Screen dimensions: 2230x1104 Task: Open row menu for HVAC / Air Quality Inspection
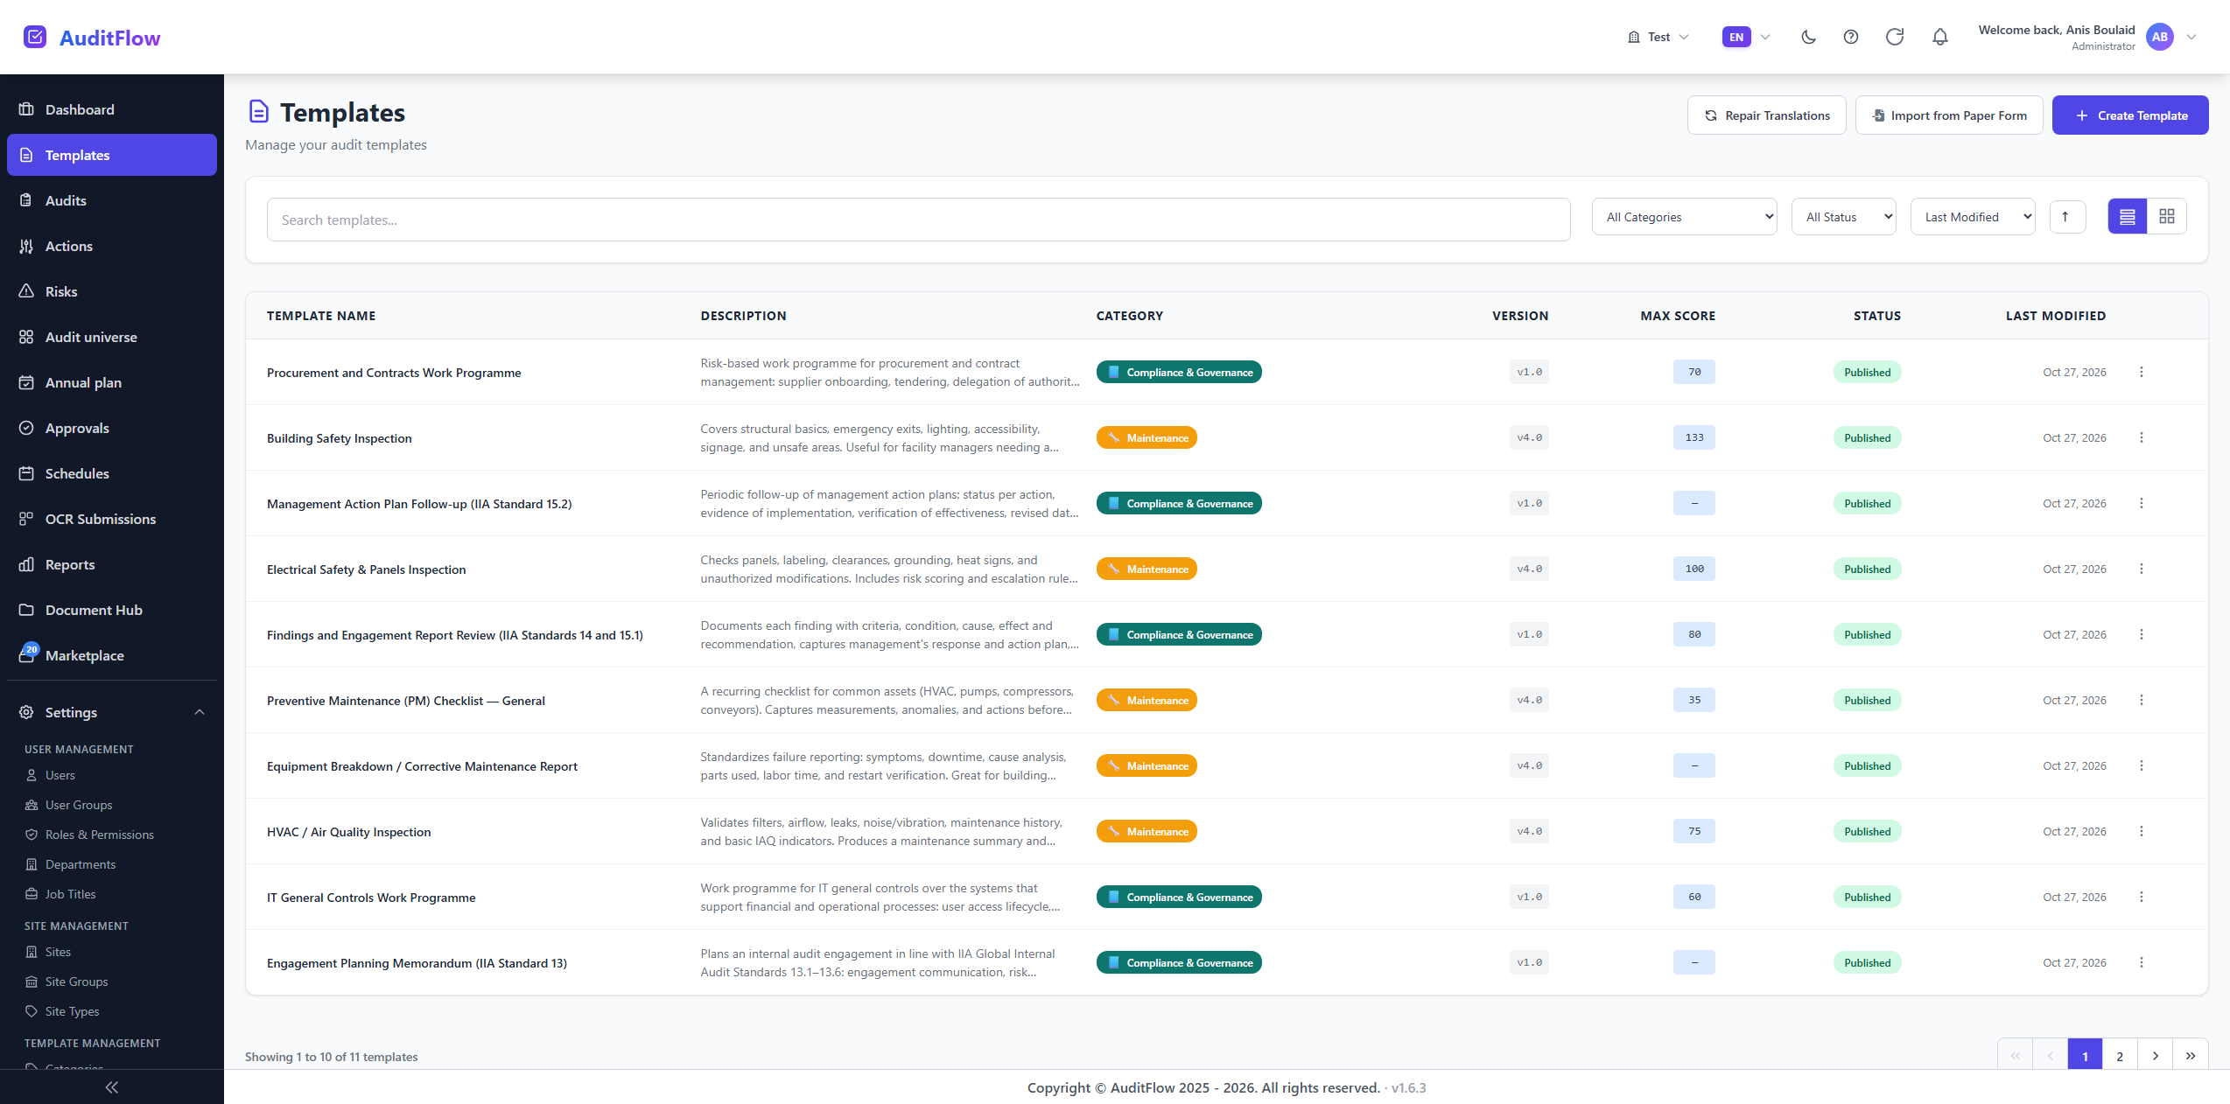(2142, 831)
